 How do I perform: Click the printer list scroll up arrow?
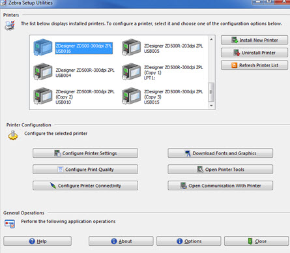point(211,40)
